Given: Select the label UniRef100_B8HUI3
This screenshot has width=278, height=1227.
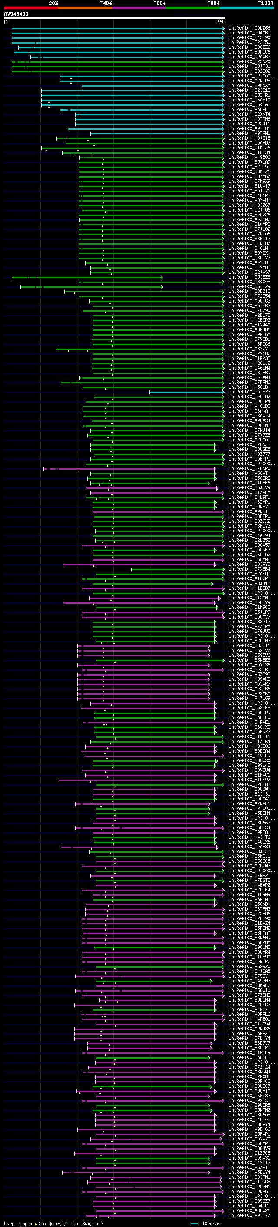Looking at the screenshot, I should click(x=249, y=239).
